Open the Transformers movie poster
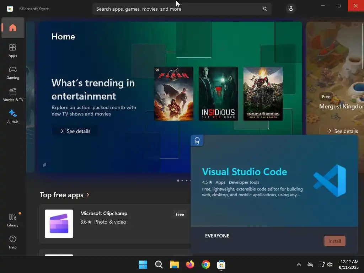The image size is (364, 273). [263, 94]
